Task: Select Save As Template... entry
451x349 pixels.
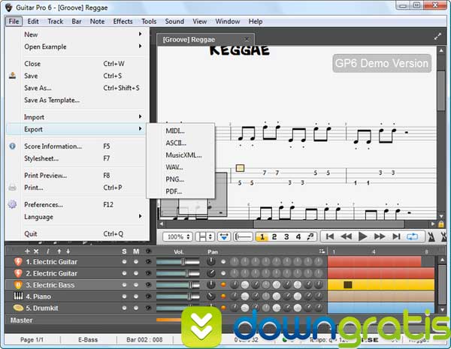Action: [x=52, y=100]
